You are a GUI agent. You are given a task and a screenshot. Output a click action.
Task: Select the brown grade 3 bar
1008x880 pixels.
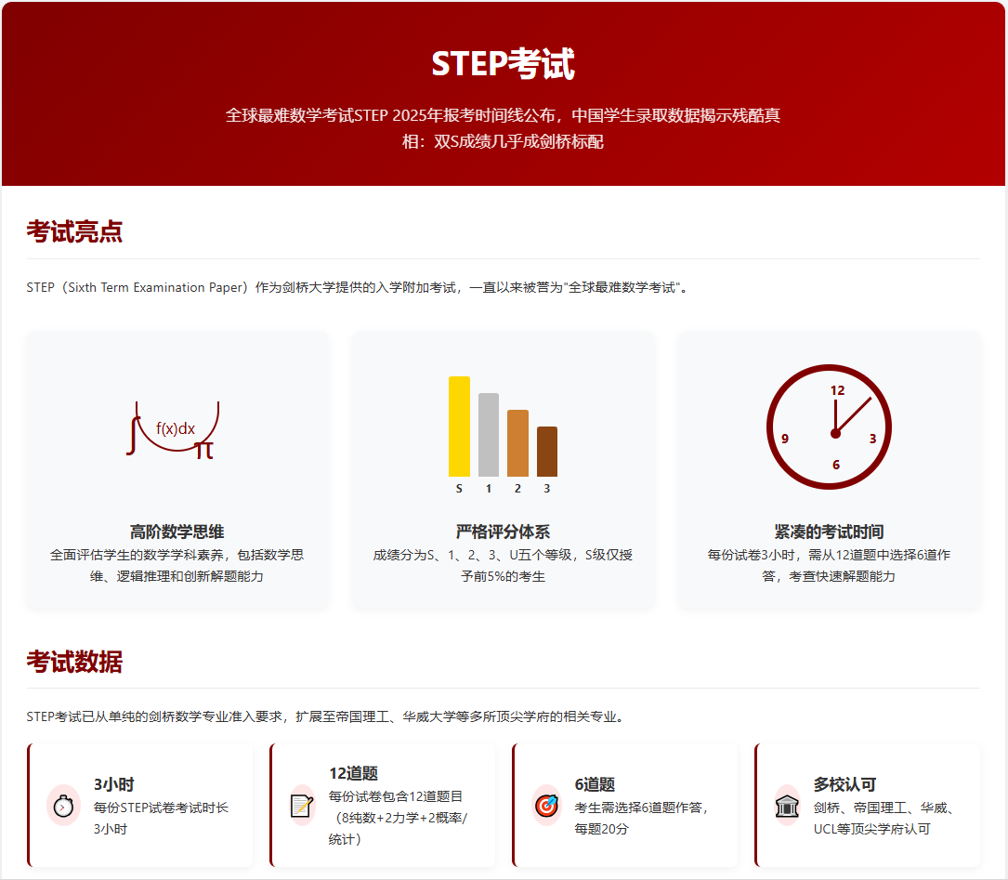point(547,452)
